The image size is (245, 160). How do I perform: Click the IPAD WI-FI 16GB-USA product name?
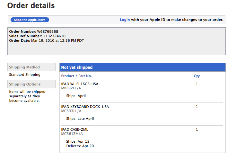80,84
